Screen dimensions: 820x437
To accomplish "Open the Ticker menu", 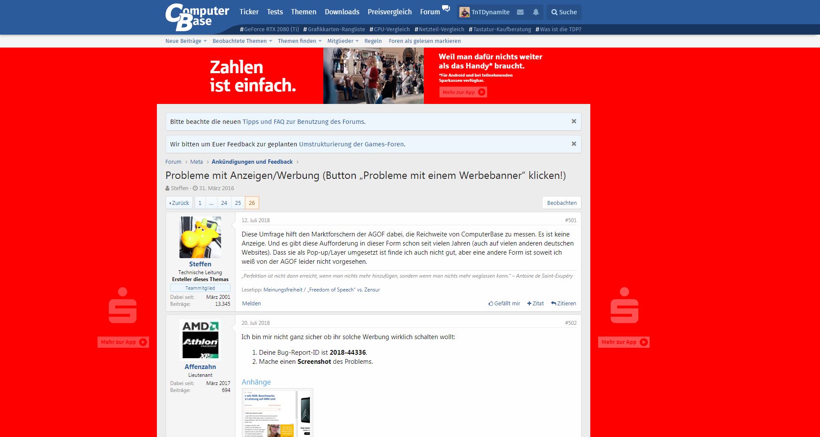I will pos(249,12).
